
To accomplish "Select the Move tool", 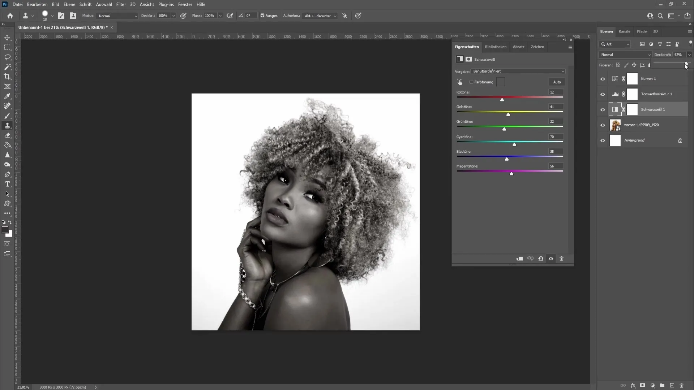I will point(7,37).
